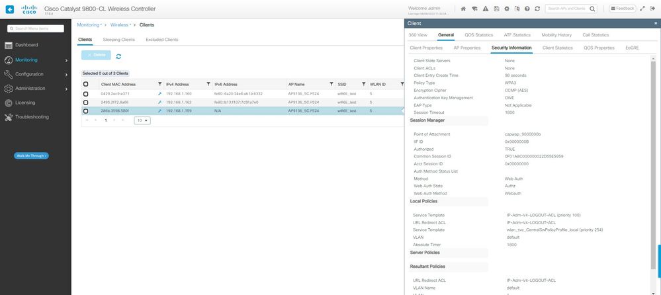This screenshot has height=295, width=661.
Task: Click the WPA3 Policy Type value
Action: point(511,83)
